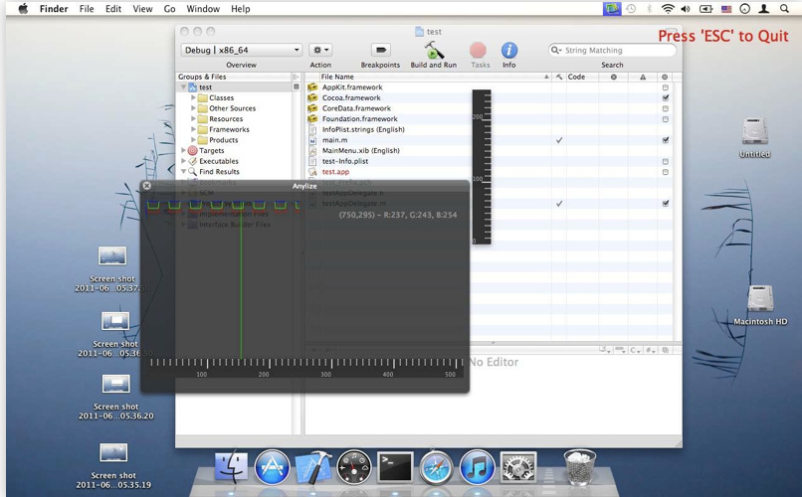Open Terminal from the Dock
Screen dimensions: 802x497
[x=395, y=467]
